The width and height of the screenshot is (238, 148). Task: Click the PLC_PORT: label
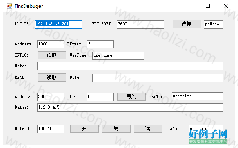[x=102, y=24]
